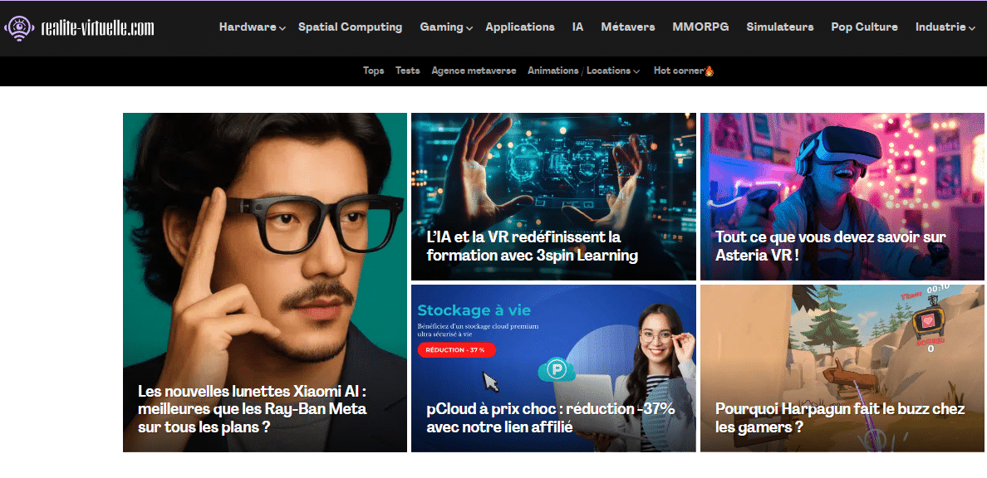Expand the Hardware dropdown chevron
The image size is (987, 478).
click(282, 28)
